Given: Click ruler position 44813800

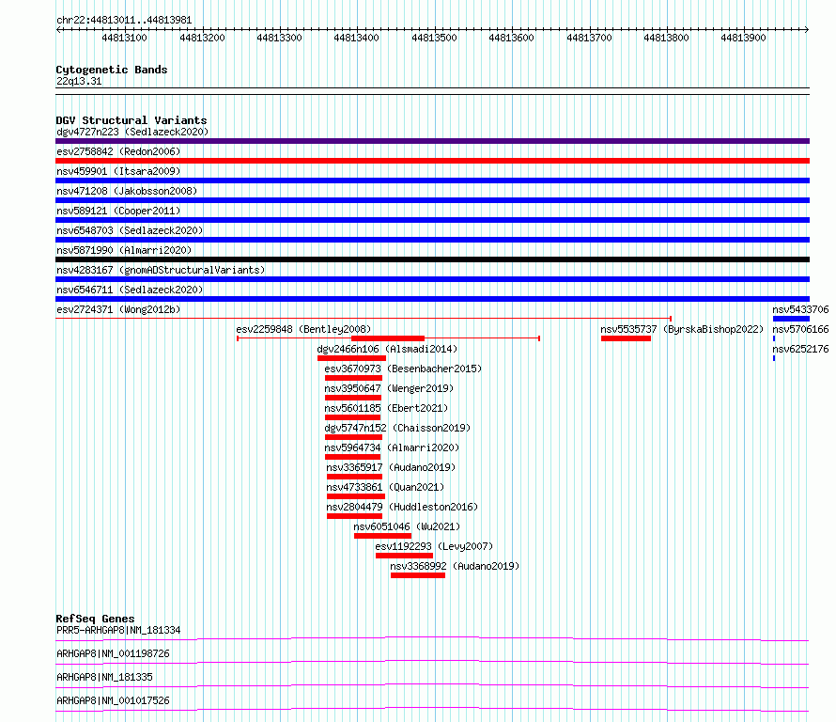Looking at the screenshot, I should click(x=667, y=38).
